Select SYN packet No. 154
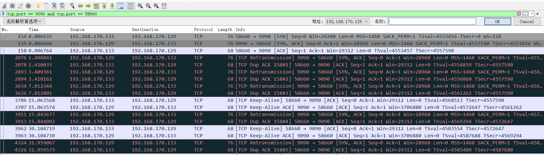The image size is (544, 155). (x=272, y=37)
